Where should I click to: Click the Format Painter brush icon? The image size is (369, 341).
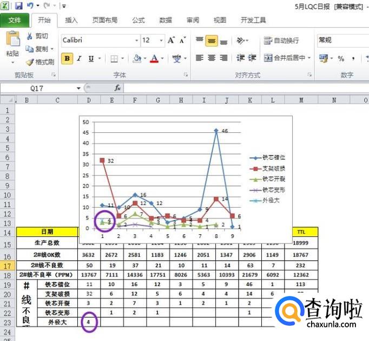point(30,62)
